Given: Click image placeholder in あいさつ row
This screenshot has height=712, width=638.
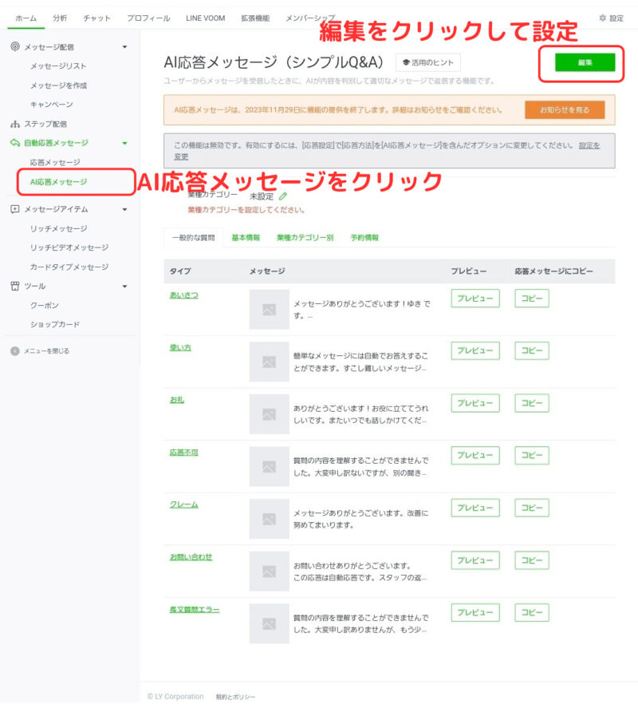Looking at the screenshot, I should [269, 309].
